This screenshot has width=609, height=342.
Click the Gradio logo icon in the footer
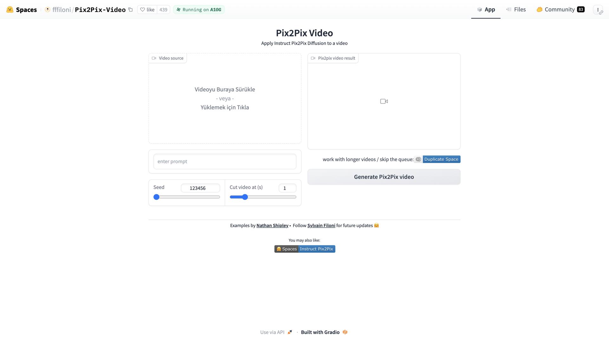345,332
